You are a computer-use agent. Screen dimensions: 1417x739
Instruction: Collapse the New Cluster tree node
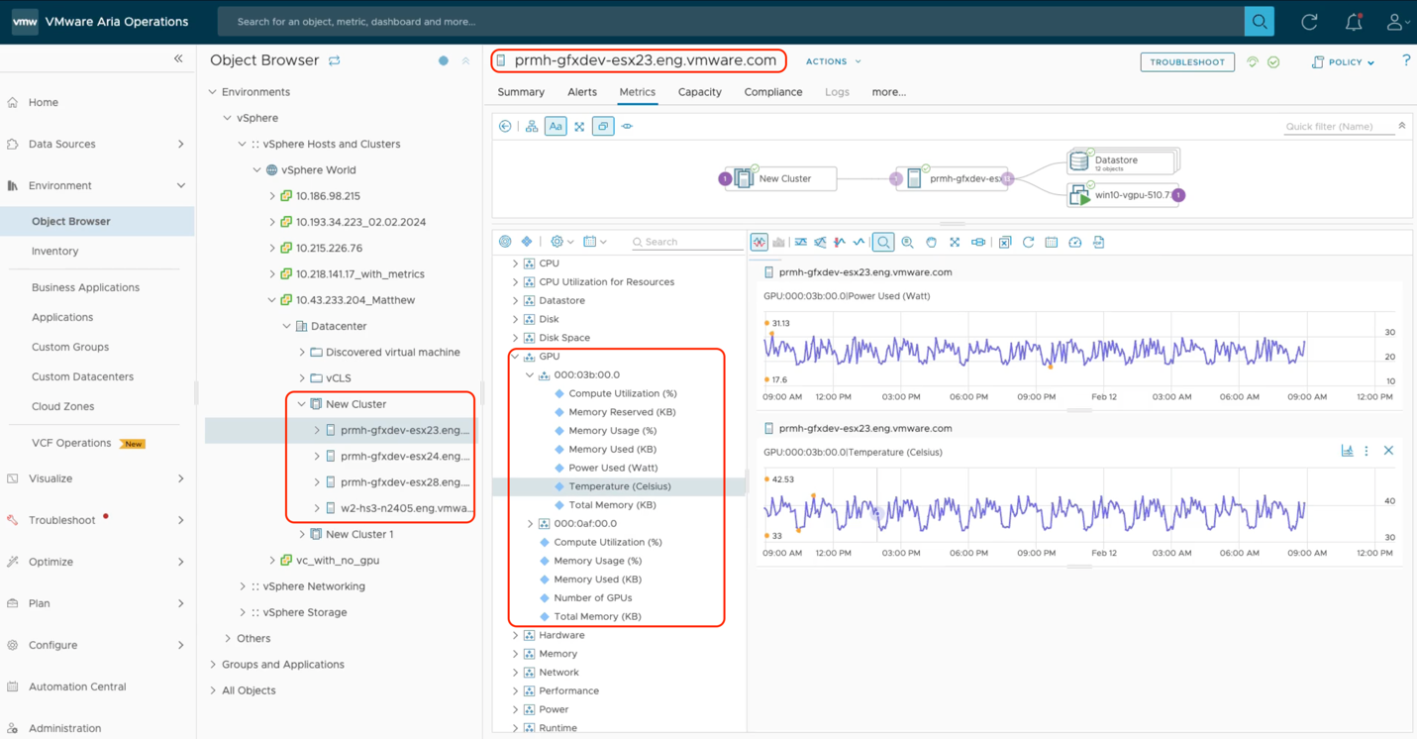coord(302,404)
